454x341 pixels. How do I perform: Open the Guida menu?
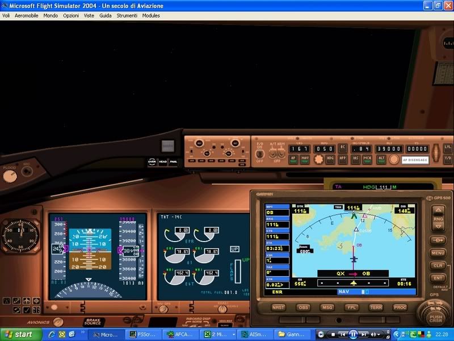coord(106,16)
